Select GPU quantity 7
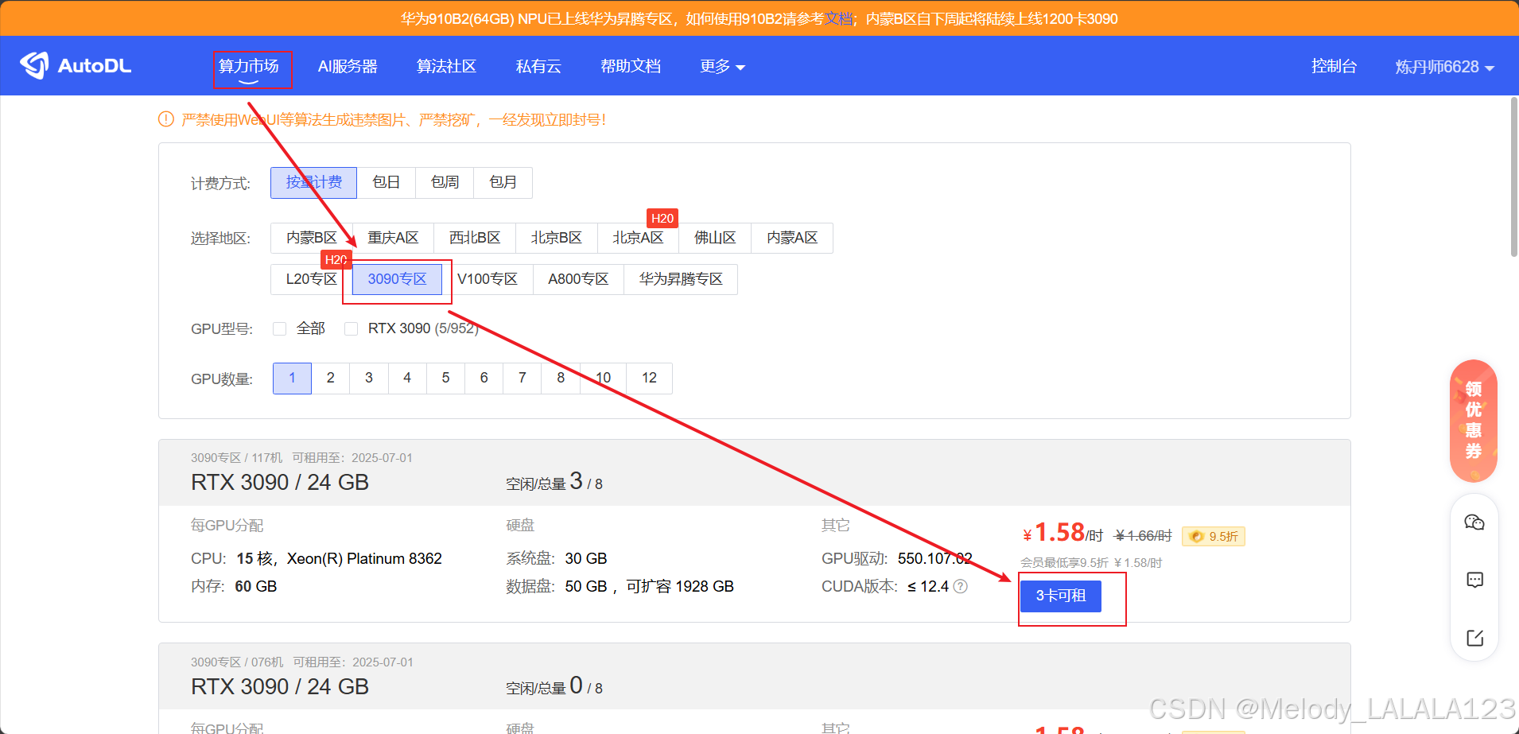This screenshot has height=734, width=1519. pyautogui.click(x=523, y=378)
